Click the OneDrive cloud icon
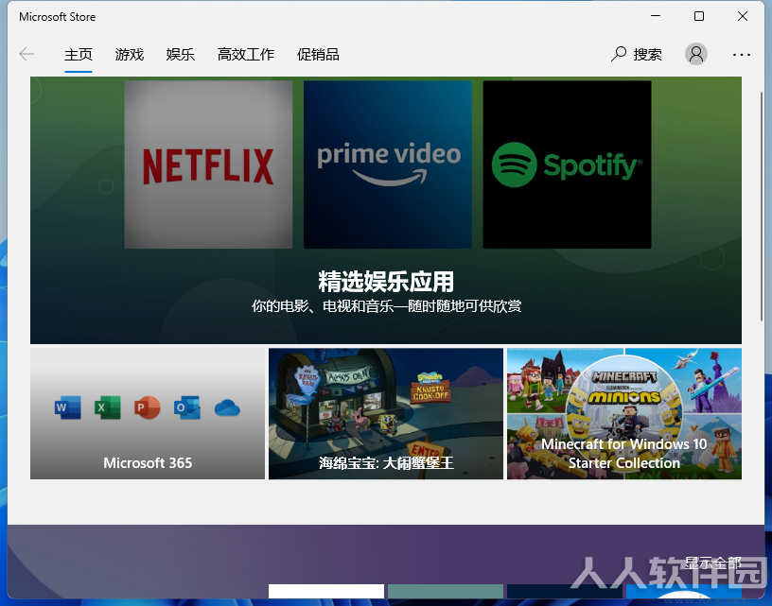This screenshot has height=606, width=772. 227,408
